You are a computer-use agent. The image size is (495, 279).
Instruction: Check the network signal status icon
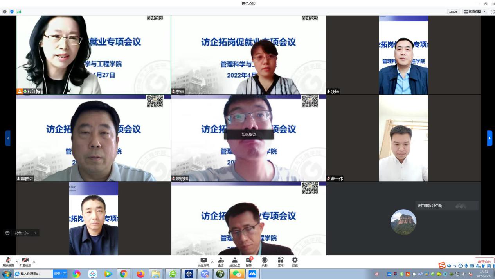[19, 12]
